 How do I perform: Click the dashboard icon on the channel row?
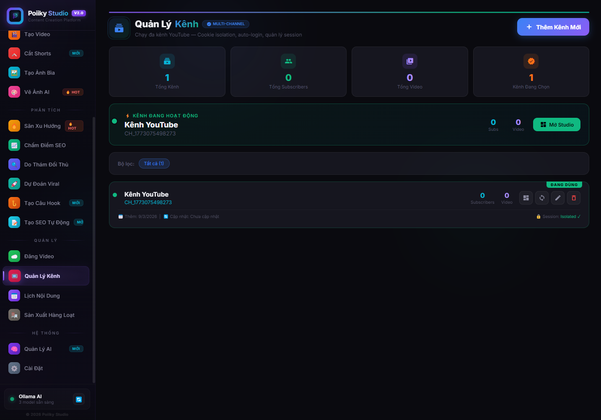526,198
